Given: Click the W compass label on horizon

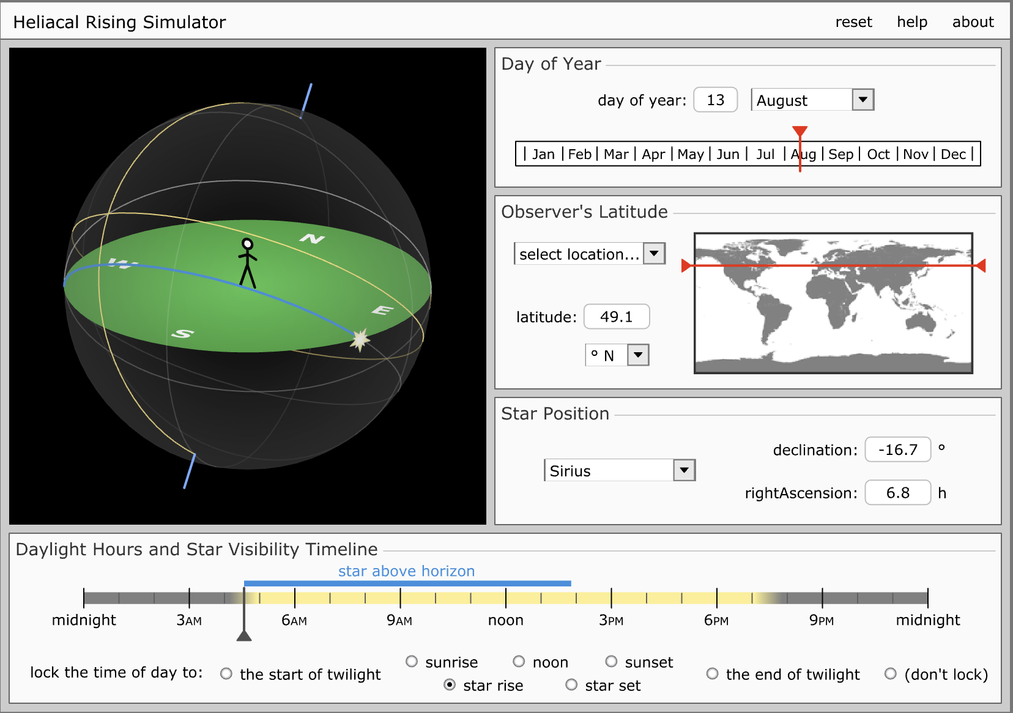Looking at the screenshot, I should tap(123, 264).
